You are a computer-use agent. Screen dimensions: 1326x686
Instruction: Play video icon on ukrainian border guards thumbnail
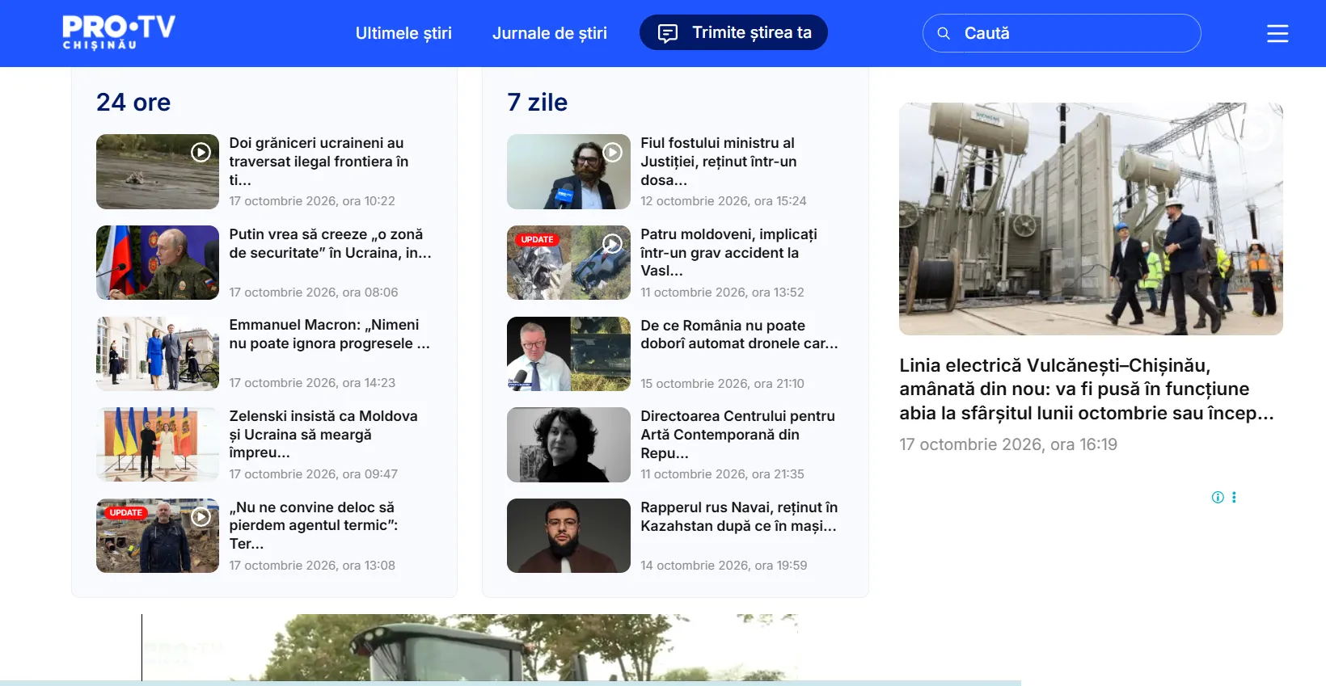pyautogui.click(x=201, y=152)
